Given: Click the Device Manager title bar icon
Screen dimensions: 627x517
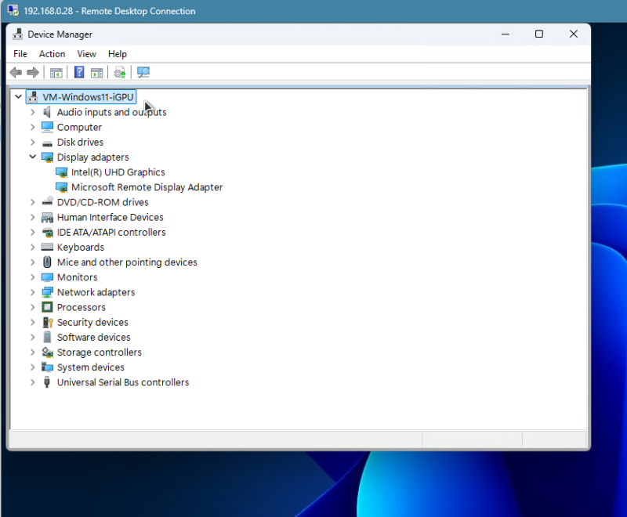Looking at the screenshot, I should pos(17,34).
